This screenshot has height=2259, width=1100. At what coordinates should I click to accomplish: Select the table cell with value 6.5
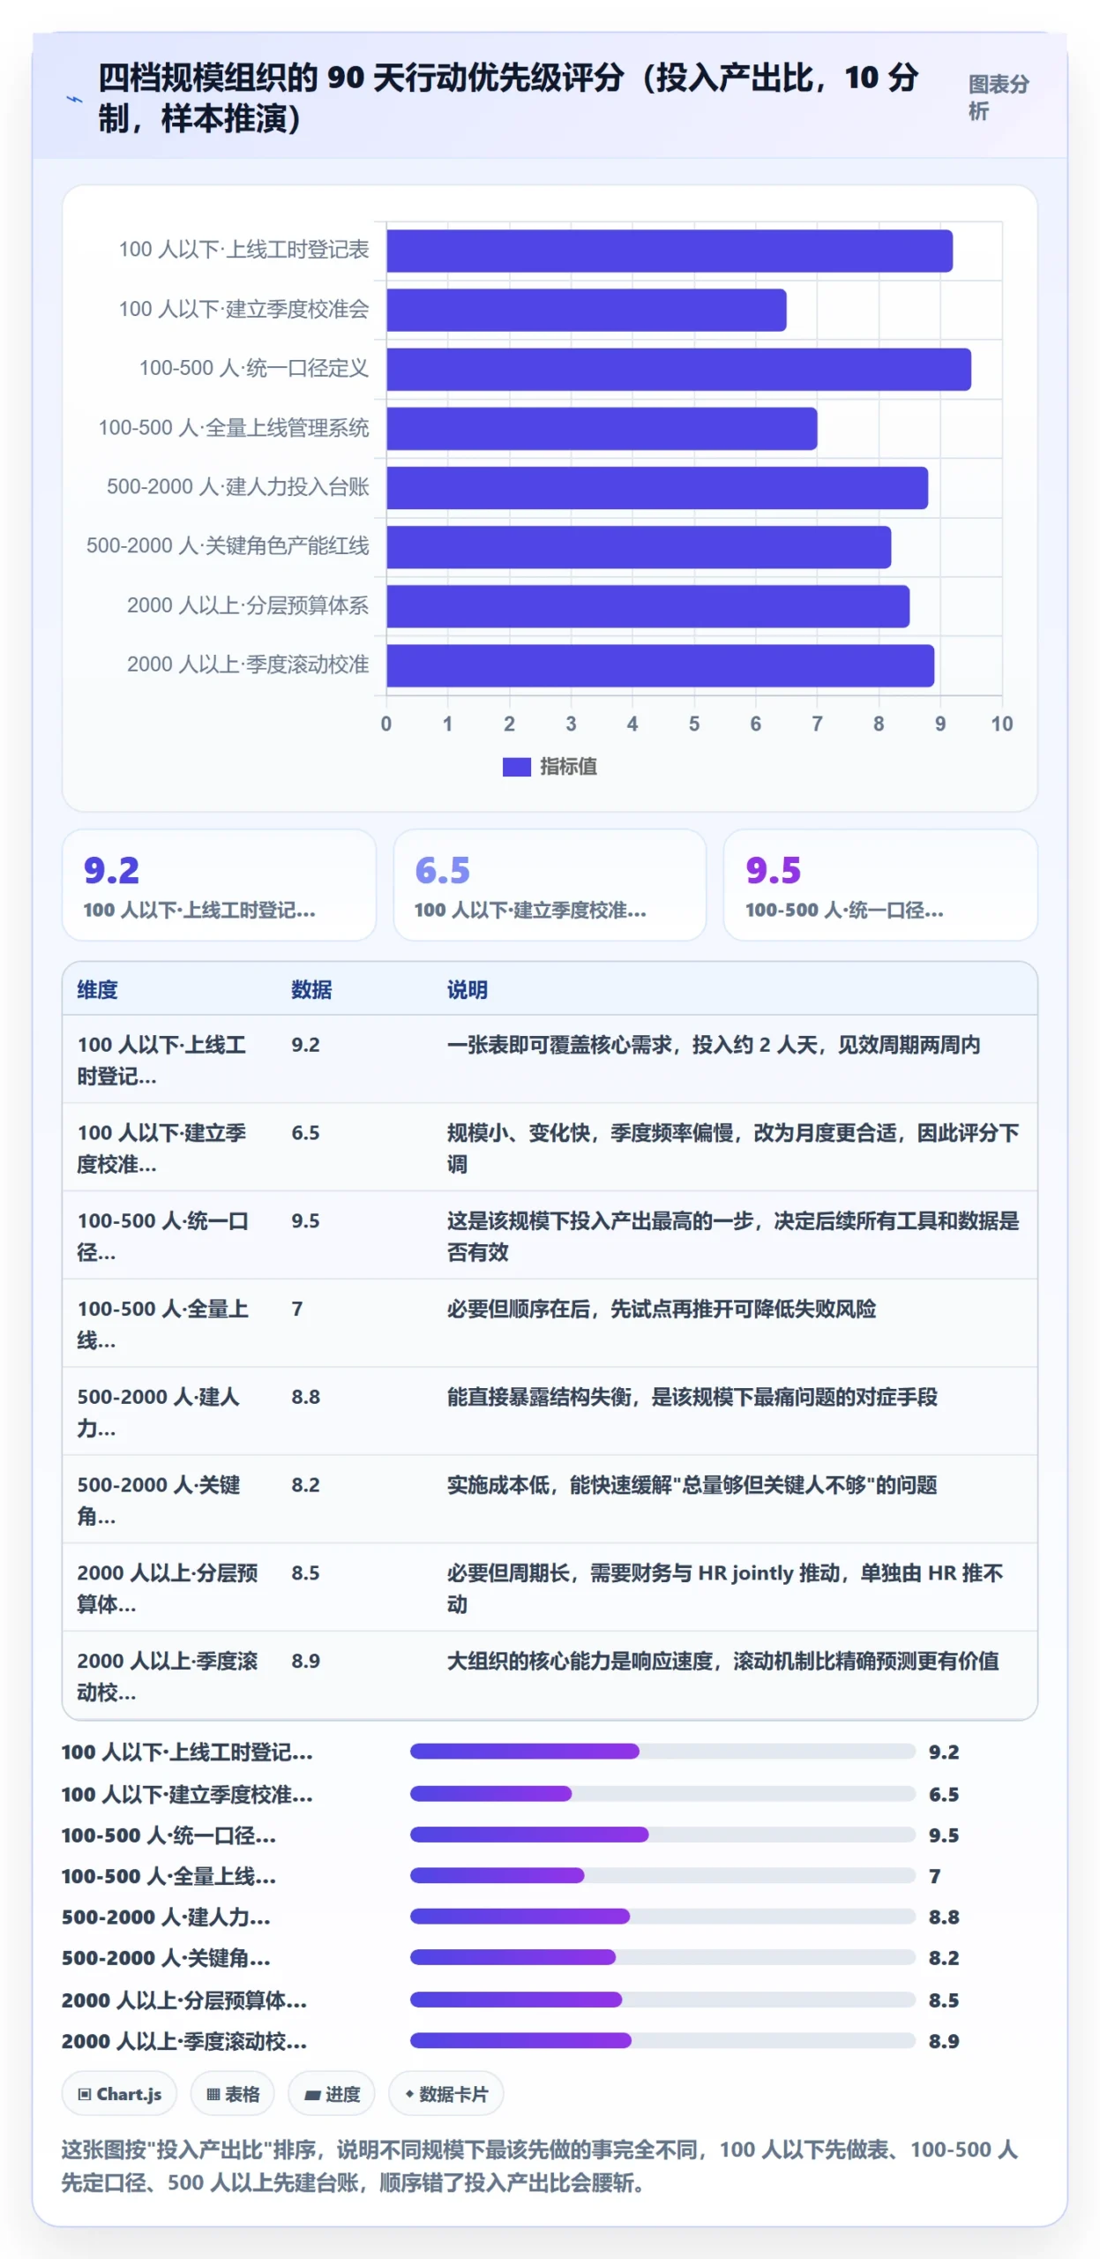(x=355, y=1146)
